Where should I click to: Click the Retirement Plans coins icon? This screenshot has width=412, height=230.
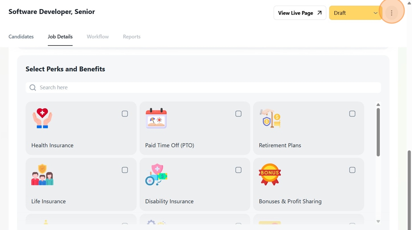point(270,118)
